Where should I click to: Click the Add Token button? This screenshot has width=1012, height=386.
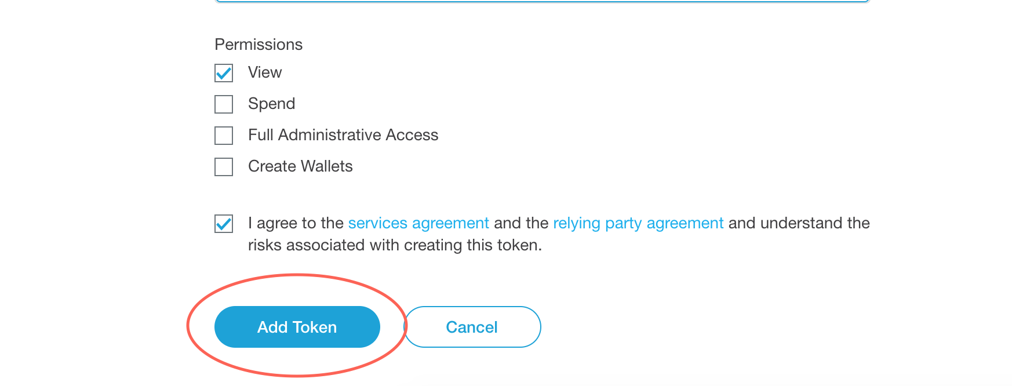297,327
